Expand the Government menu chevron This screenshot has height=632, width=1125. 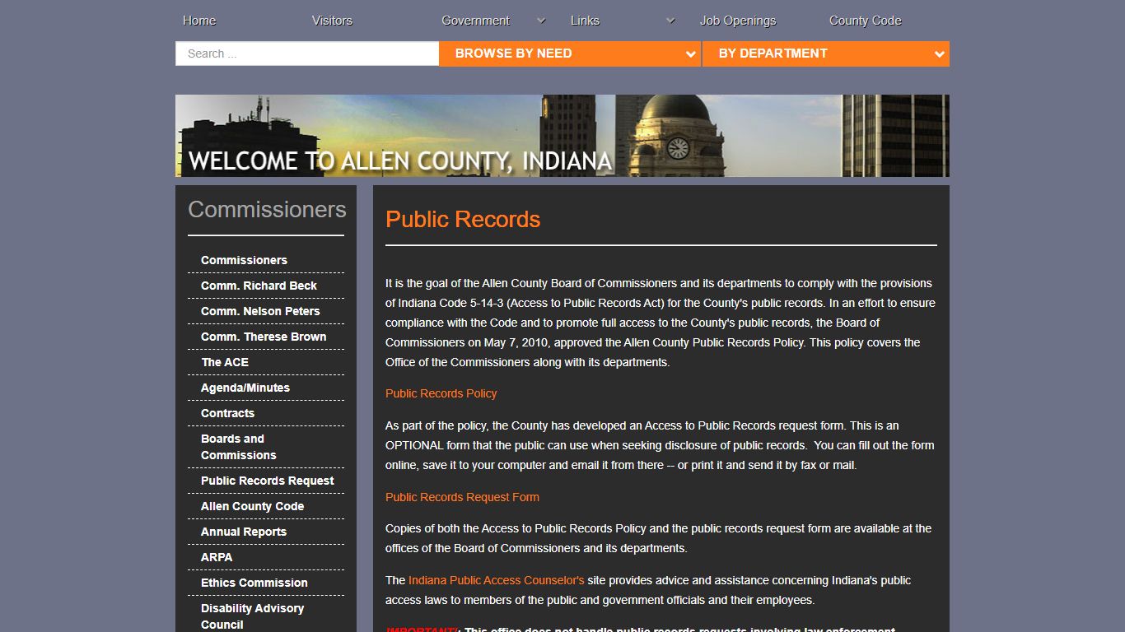pos(541,21)
